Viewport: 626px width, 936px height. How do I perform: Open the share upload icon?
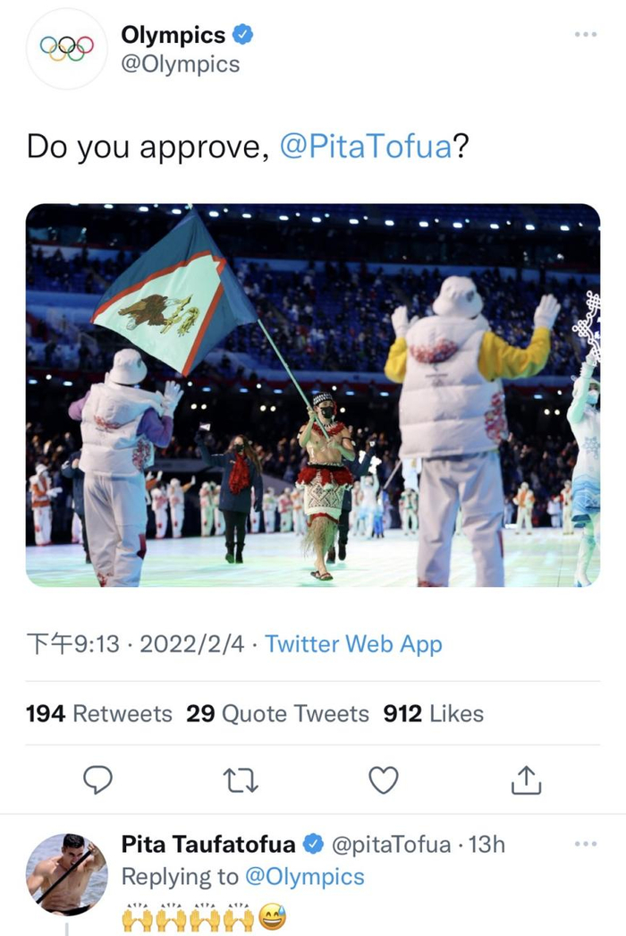(x=527, y=780)
